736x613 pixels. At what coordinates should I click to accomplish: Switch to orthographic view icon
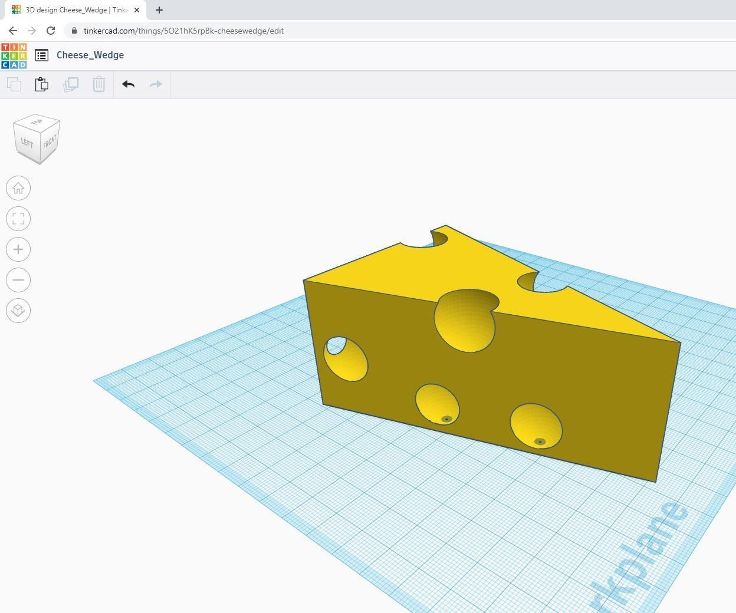[18, 311]
